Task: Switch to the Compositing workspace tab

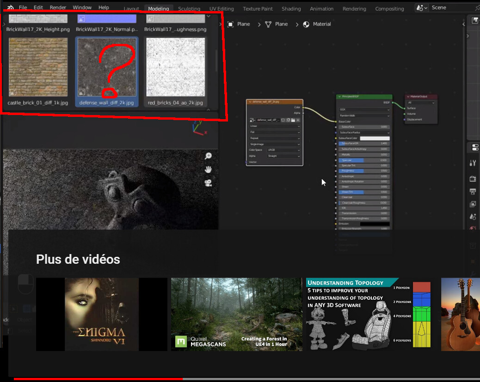Action: point(389,9)
